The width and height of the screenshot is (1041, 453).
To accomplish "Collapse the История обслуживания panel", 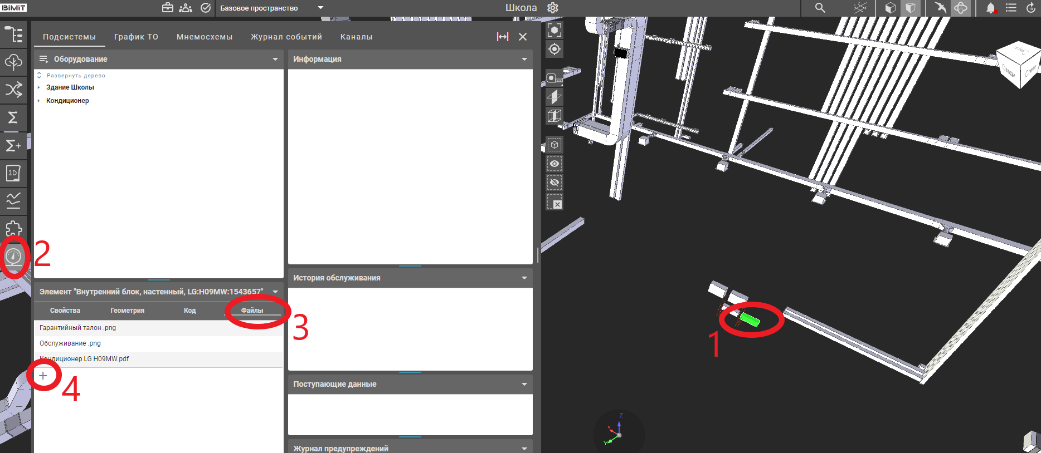I will click(524, 278).
